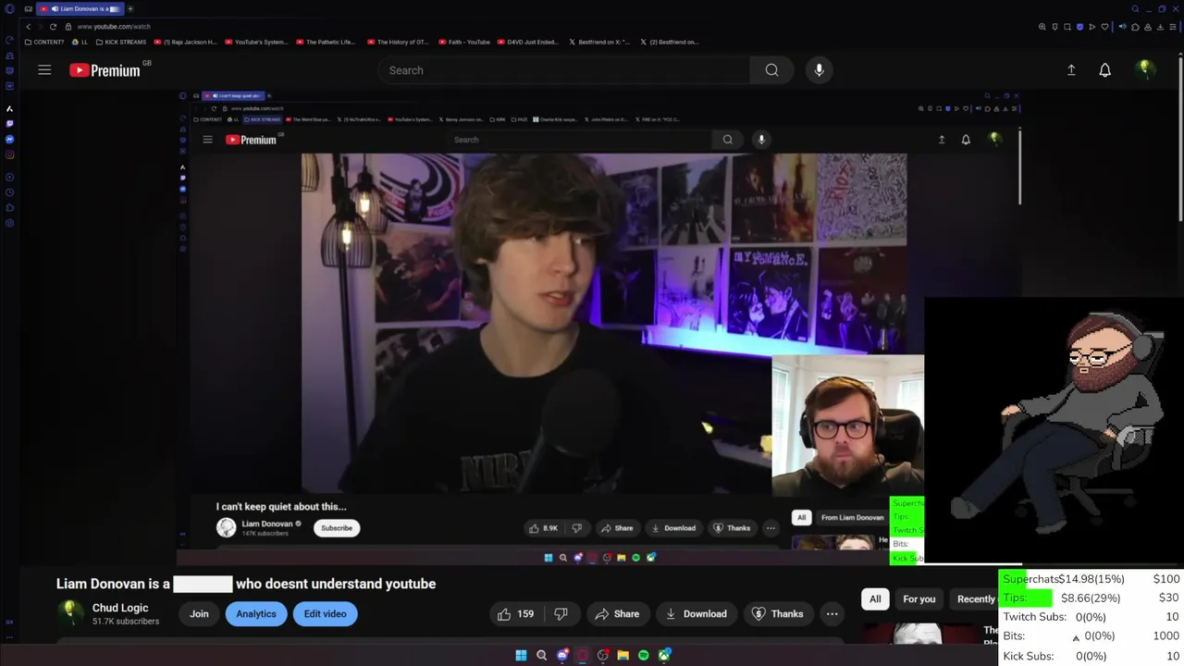This screenshot has height=666, width=1184.
Task: Open the Easy Setup sliders menu
Action: [x=1173, y=27]
